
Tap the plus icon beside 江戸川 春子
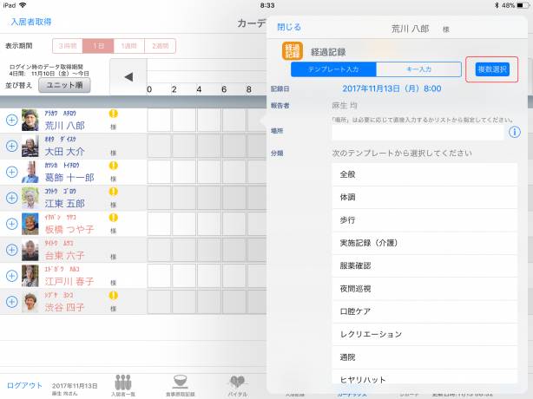tap(12, 276)
